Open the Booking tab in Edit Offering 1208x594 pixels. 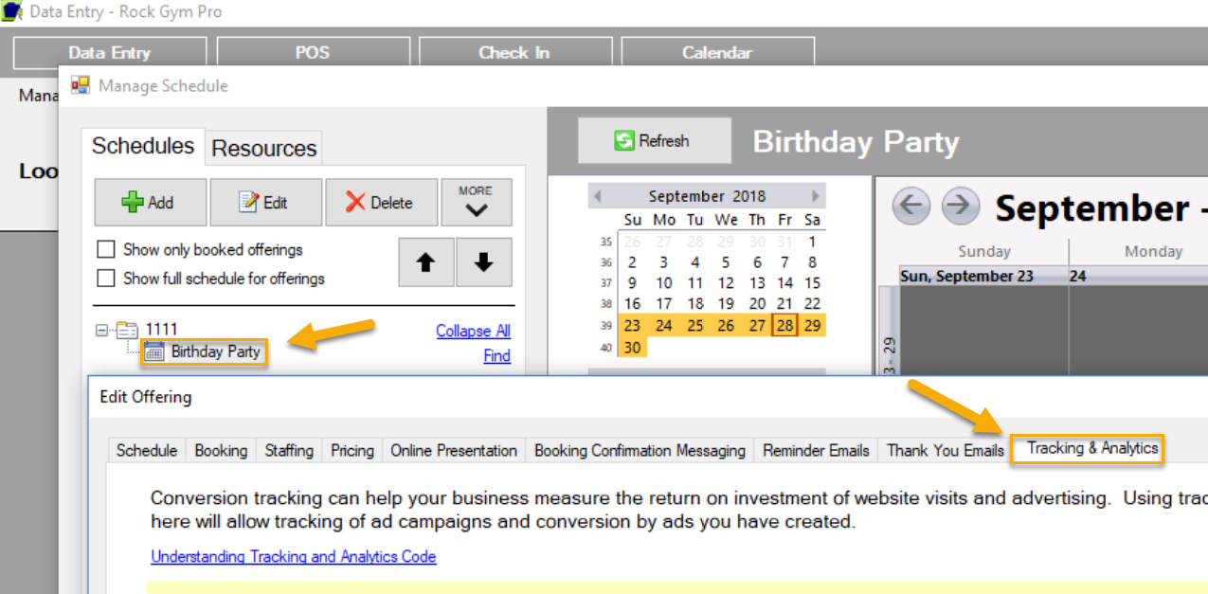(221, 451)
